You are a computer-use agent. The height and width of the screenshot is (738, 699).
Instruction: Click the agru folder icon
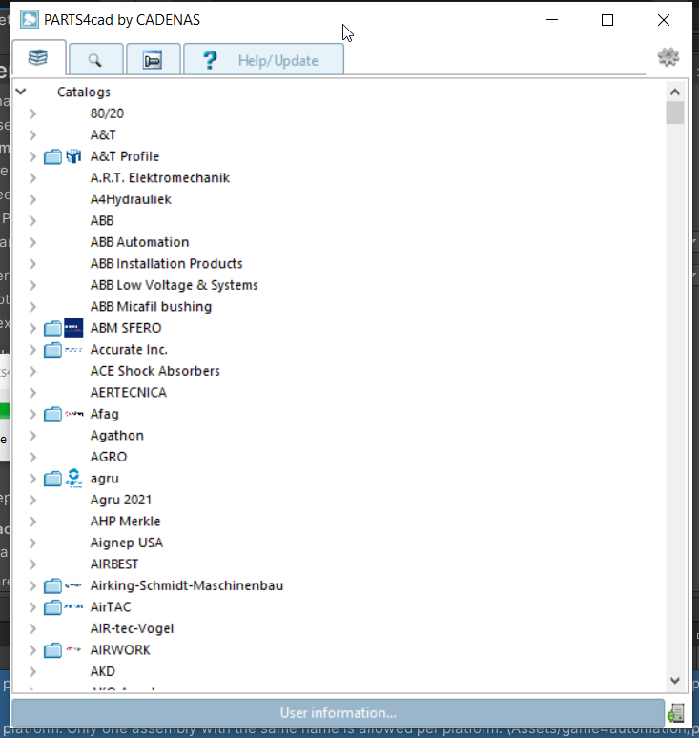[52, 479]
